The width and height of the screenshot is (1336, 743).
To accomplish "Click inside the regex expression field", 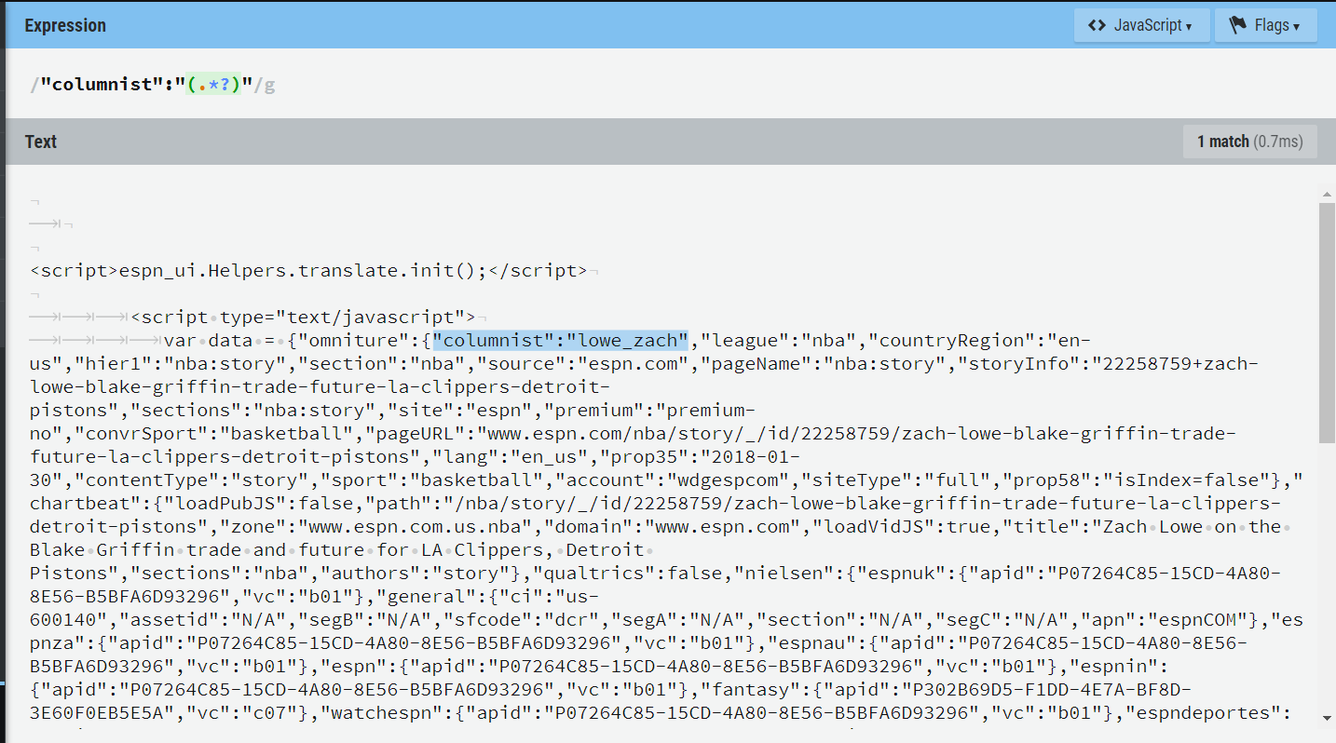I will tap(373, 84).
